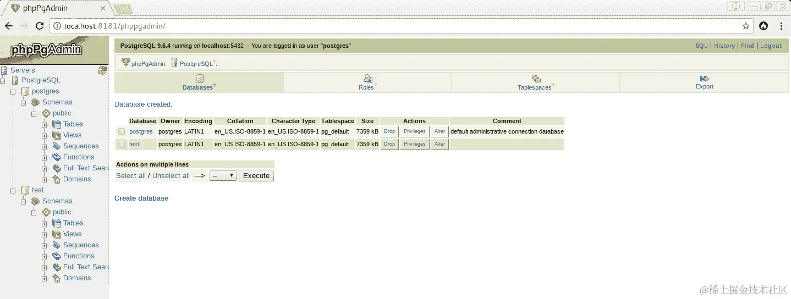Click Privileges button for test database
This screenshot has height=299, width=791.
click(x=415, y=144)
